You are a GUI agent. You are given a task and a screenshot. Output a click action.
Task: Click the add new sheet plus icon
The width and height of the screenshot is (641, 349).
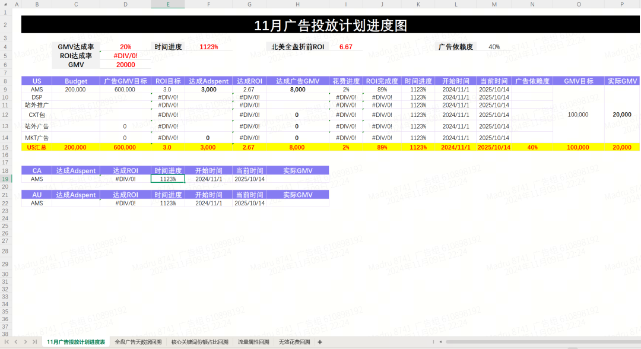click(x=320, y=342)
